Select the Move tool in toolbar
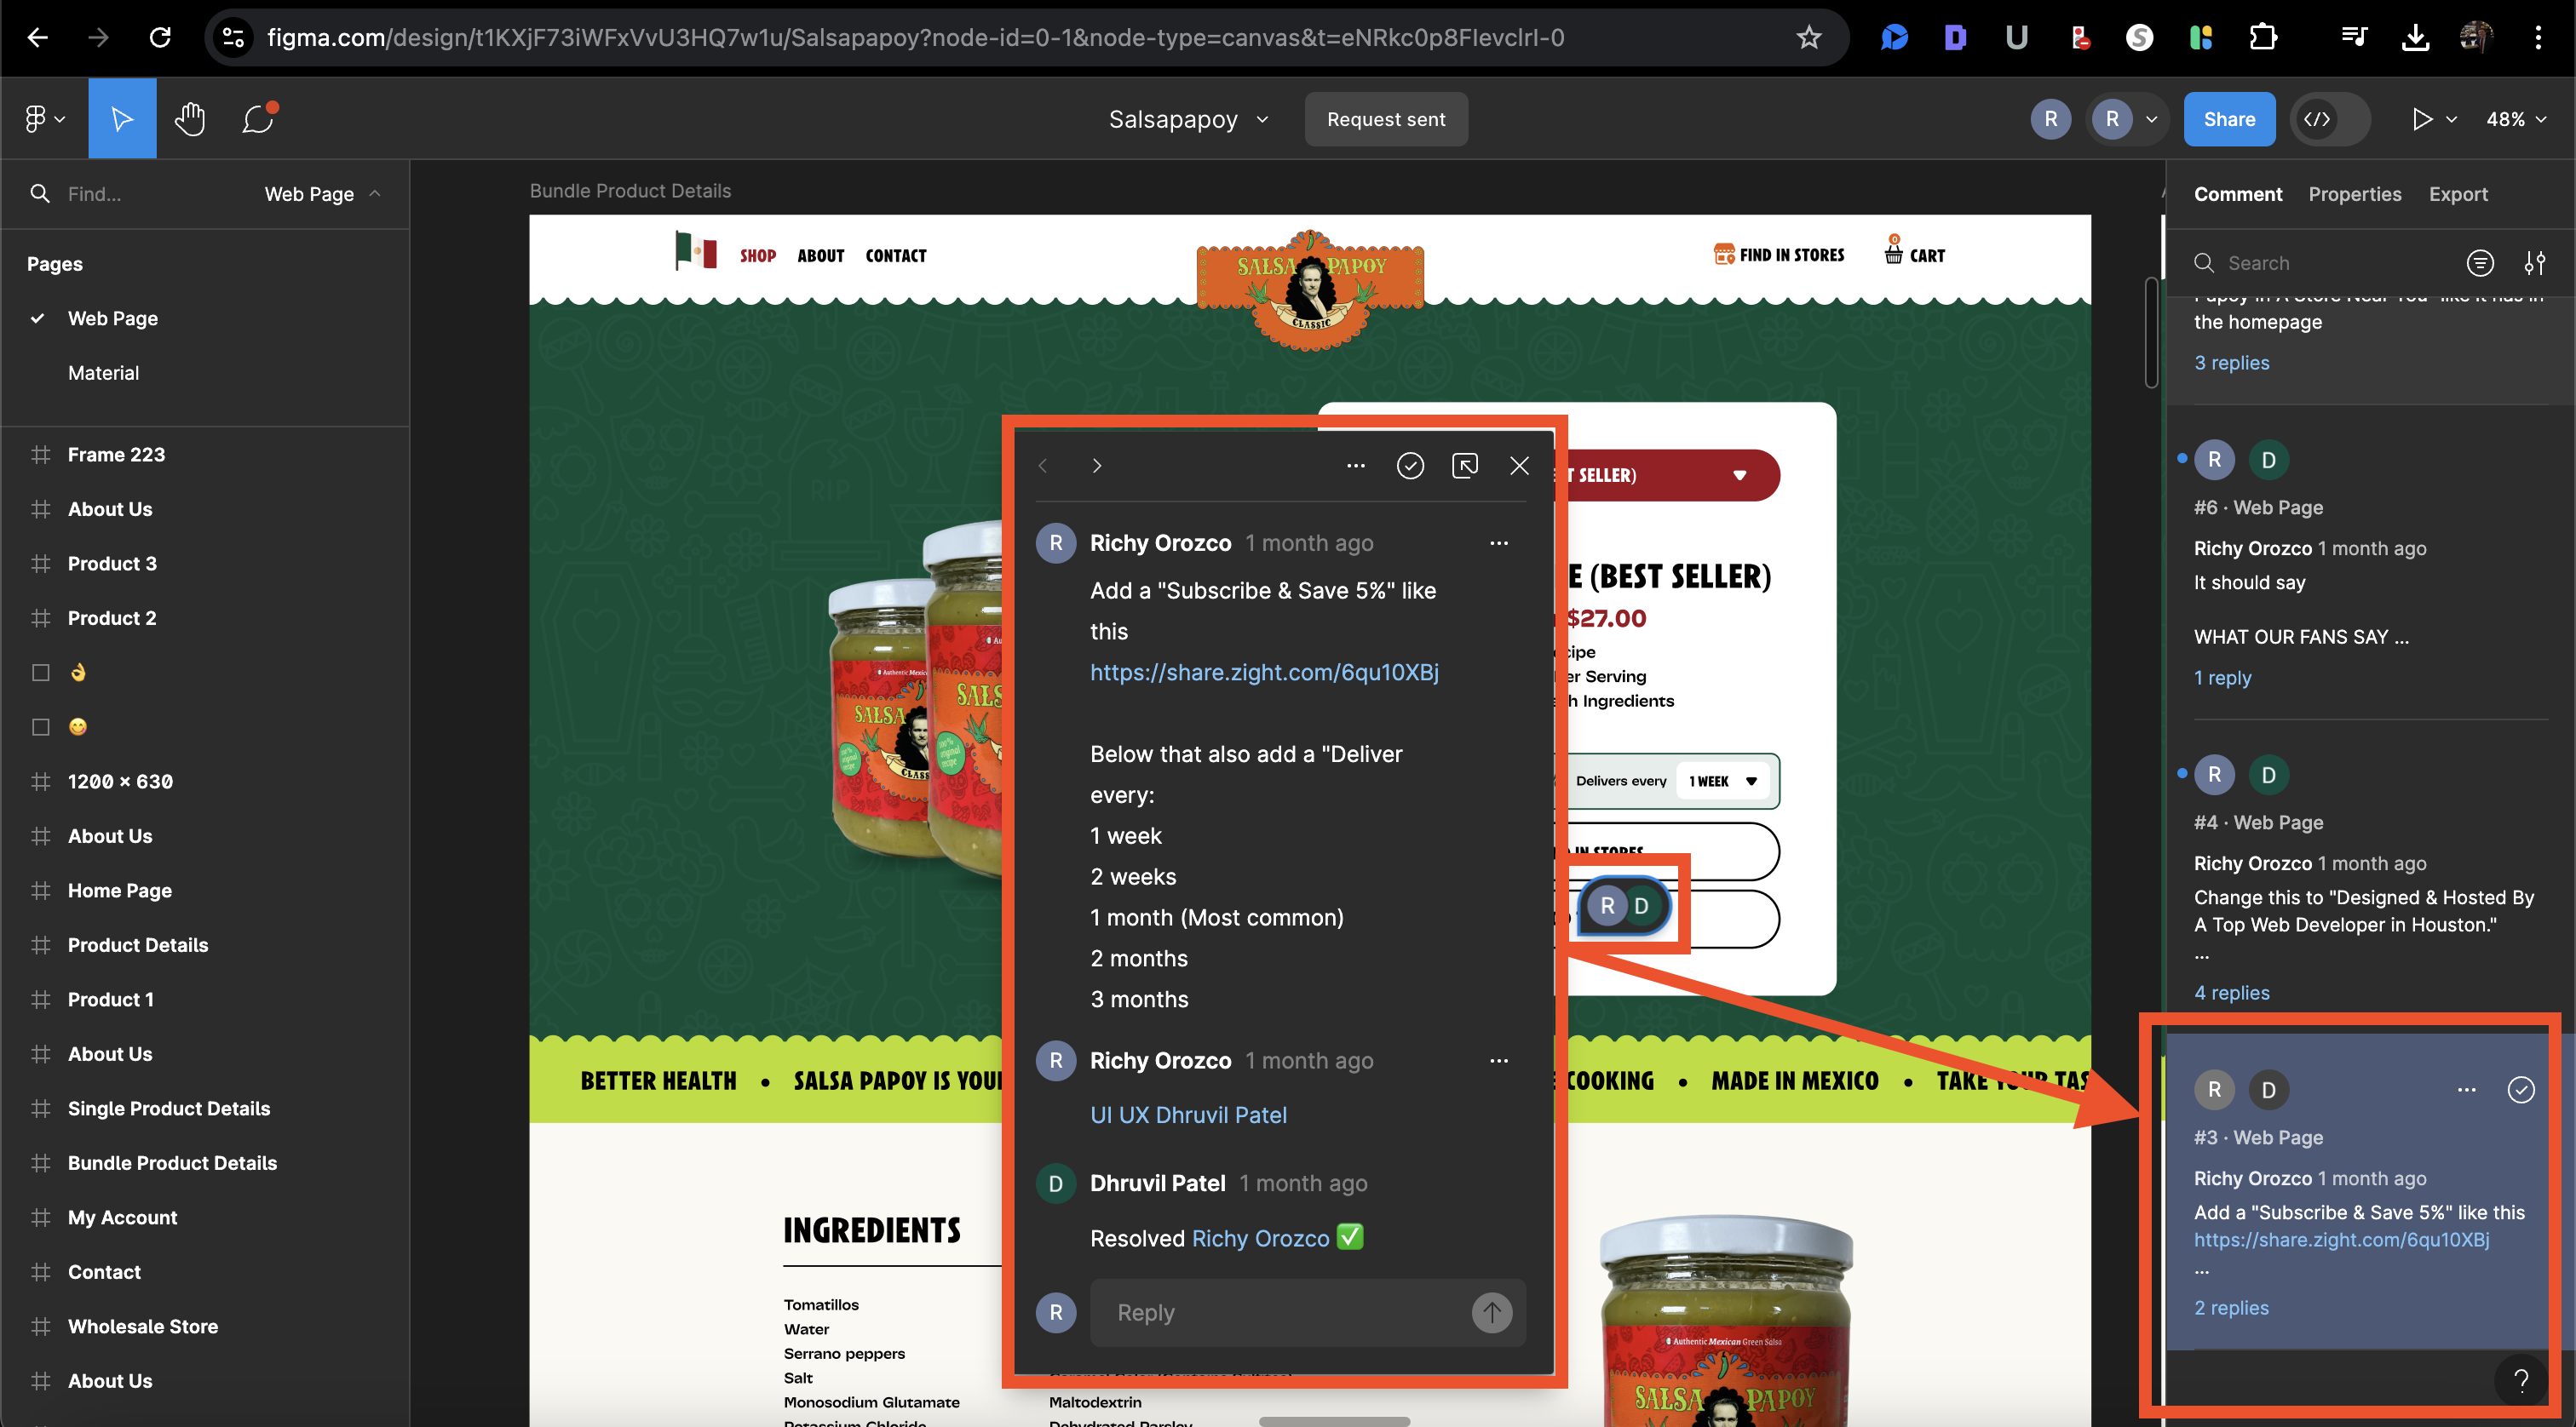Image resolution: width=2576 pixels, height=1427 pixels. click(x=121, y=117)
